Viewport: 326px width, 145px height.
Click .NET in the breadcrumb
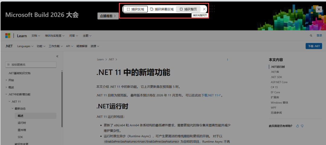tap(111, 59)
